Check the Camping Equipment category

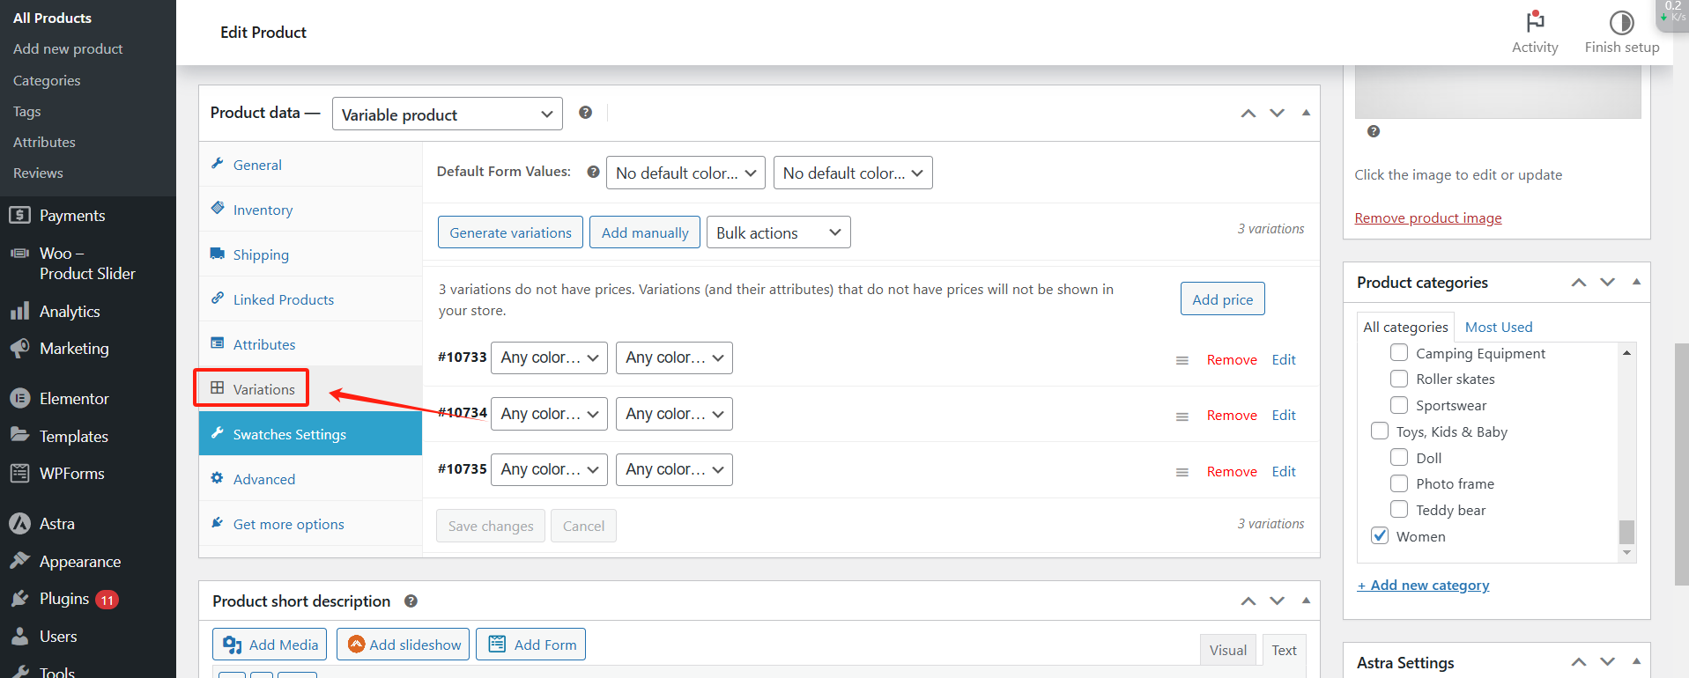click(x=1398, y=353)
